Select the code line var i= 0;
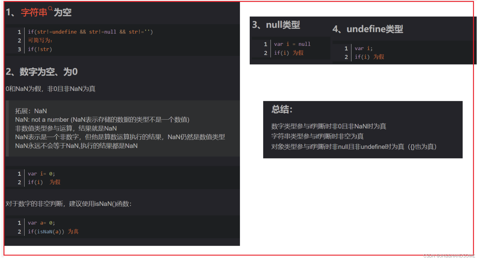This screenshot has height=260, width=479. tap(41, 174)
